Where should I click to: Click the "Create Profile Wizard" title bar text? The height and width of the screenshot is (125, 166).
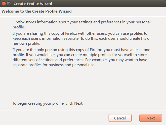(33, 4)
